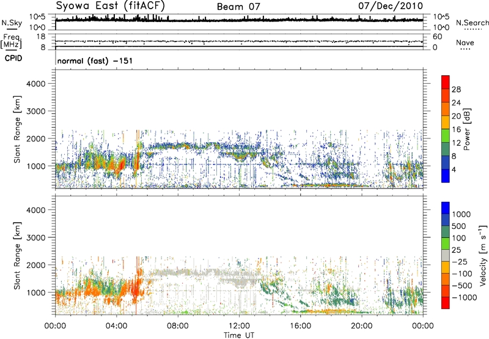The height and width of the screenshot is (339, 489).
Task: Click the 12:00 time tick label
Action: pos(239,326)
